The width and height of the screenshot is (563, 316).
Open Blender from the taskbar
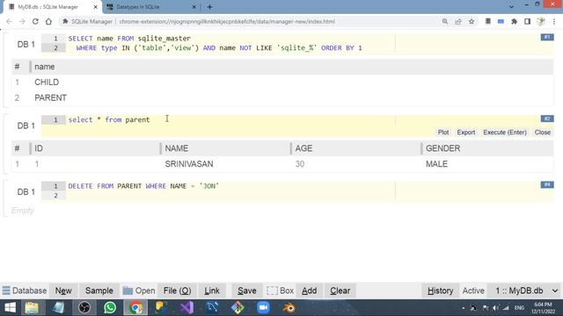pyautogui.click(x=289, y=308)
